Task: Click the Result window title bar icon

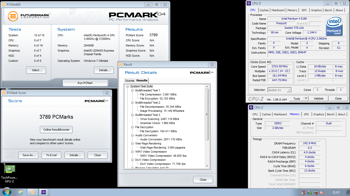Action: [121, 64]
